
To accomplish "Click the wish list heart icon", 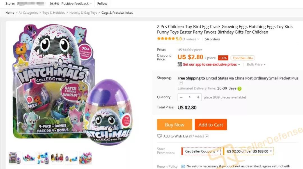I will click(159, 136).
